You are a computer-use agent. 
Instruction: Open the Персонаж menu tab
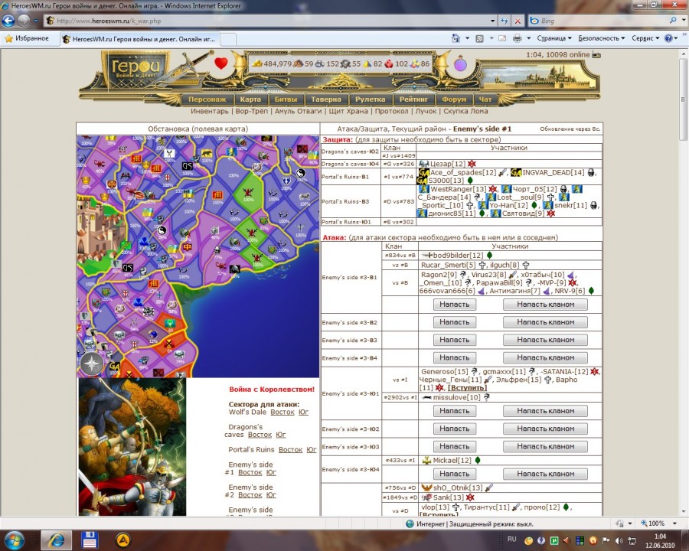pyautogui.click(x=207, y=99)
